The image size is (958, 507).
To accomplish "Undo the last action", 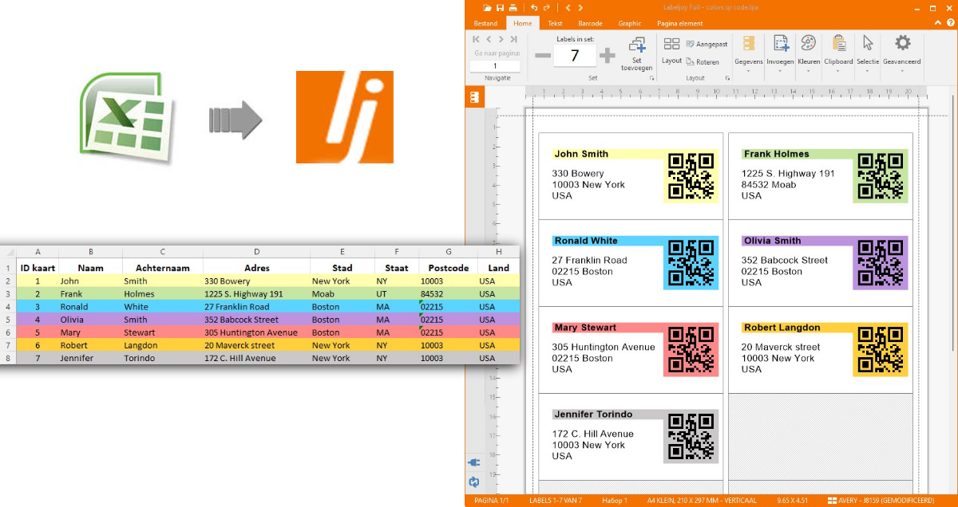I will (x=534, y=7).
